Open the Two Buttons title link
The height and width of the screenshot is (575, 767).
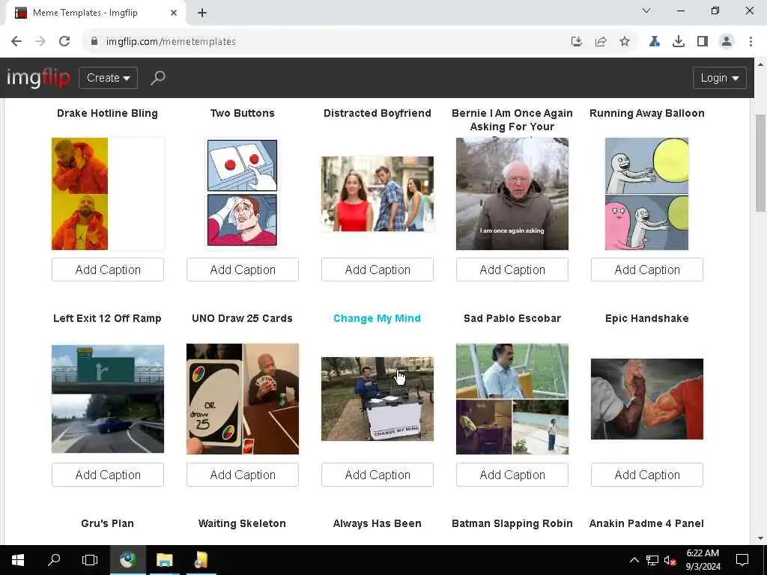(243, 113)
